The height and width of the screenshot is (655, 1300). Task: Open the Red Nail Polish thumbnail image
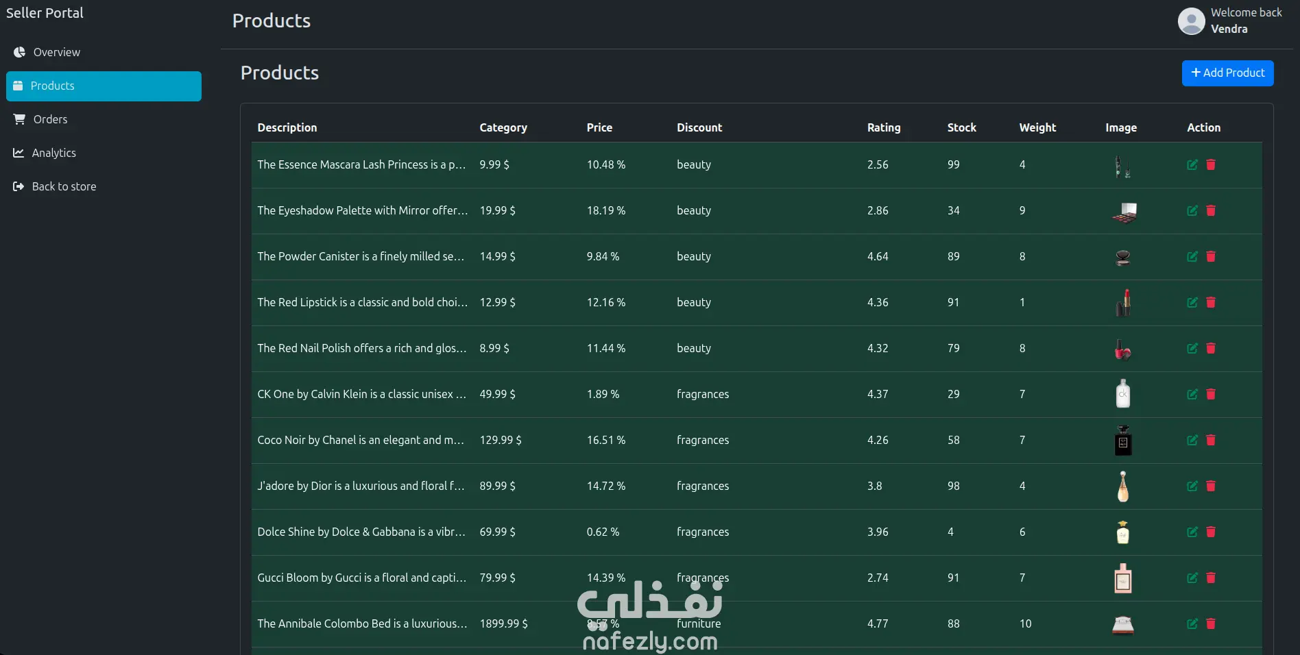pos(1122,349)
